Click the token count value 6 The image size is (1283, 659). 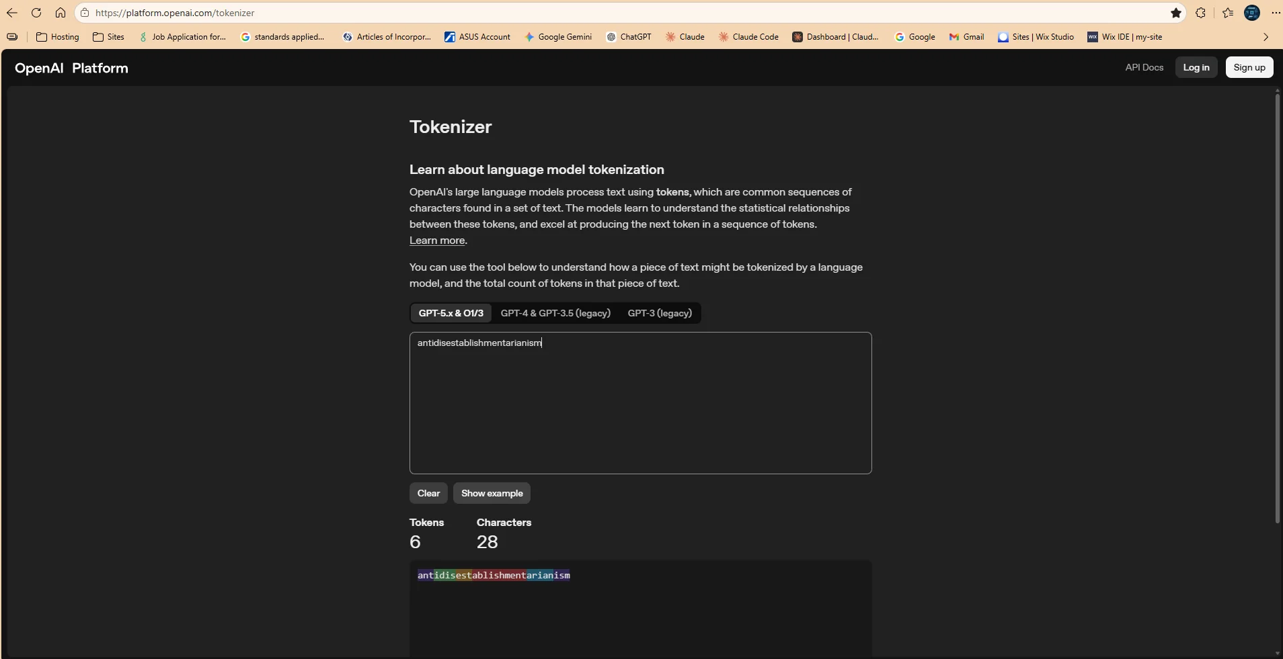pyautogui.click(x=415, y=542)
